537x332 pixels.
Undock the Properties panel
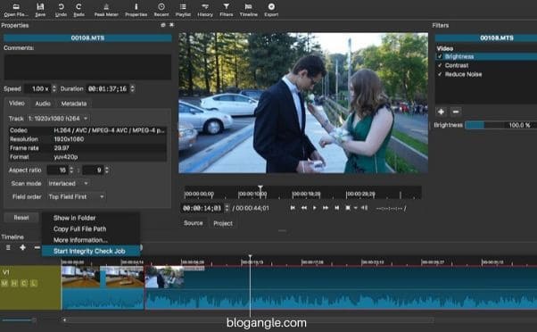click(x=163, y=25)
